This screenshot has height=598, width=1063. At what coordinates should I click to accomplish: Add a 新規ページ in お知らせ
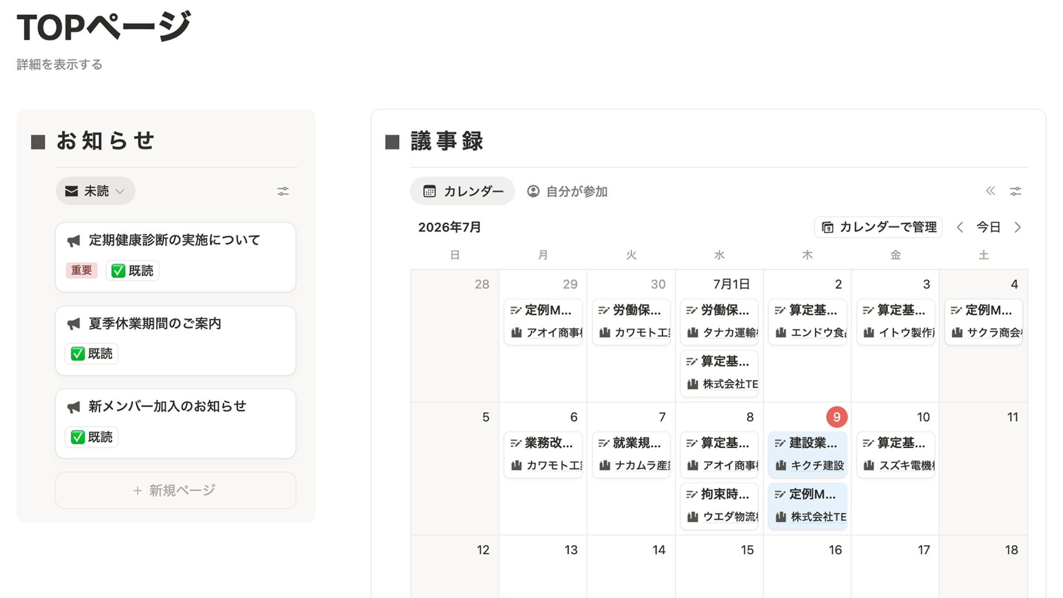pos(176,491)
